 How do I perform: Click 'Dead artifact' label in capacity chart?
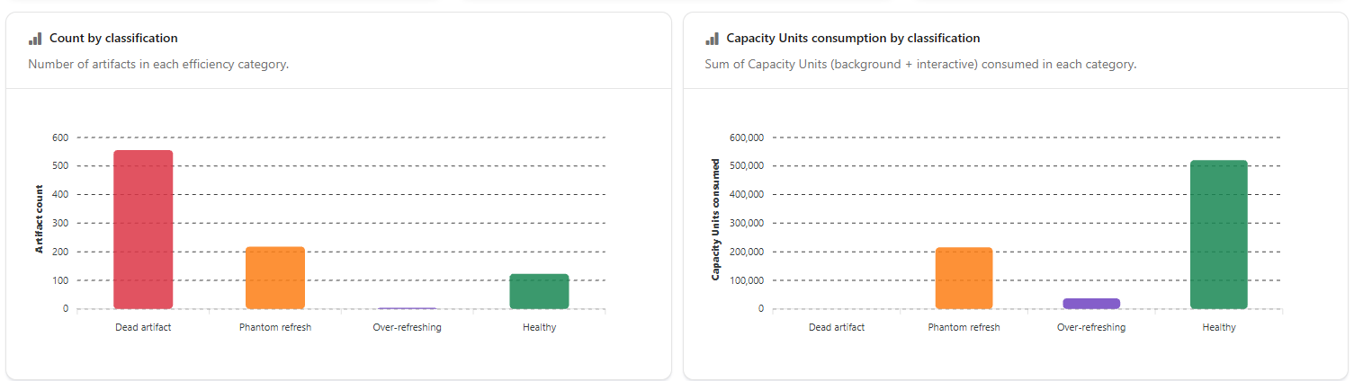tap(837, 327)
